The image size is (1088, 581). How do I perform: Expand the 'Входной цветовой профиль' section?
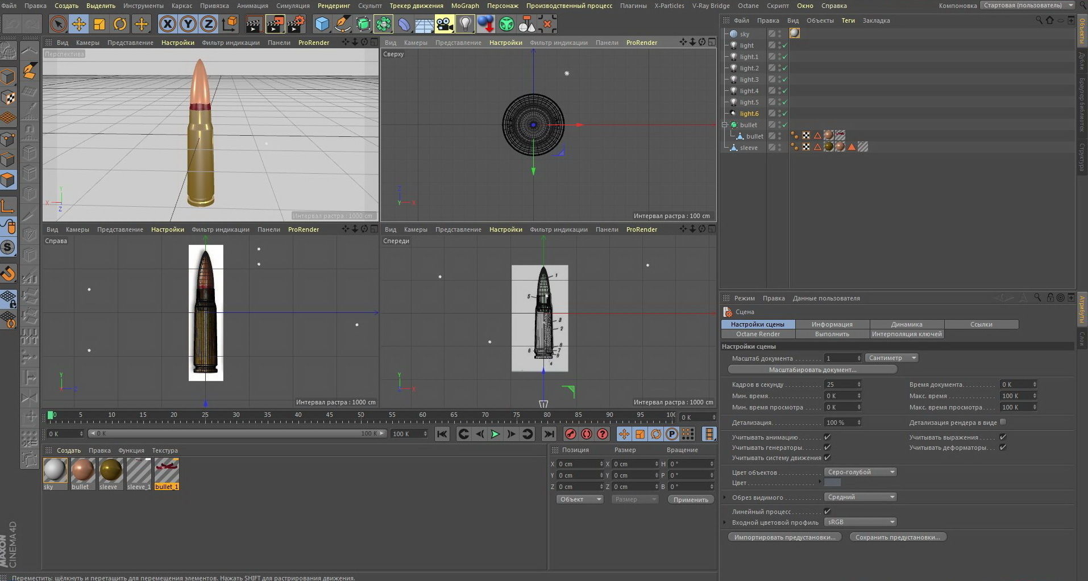pos(725,523)
